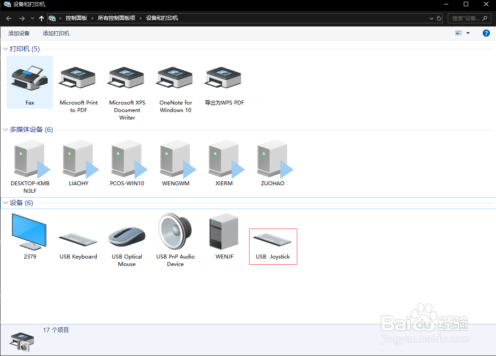
Task: Click 添加设备 toolbar button
Action: [x=19, y=34]
